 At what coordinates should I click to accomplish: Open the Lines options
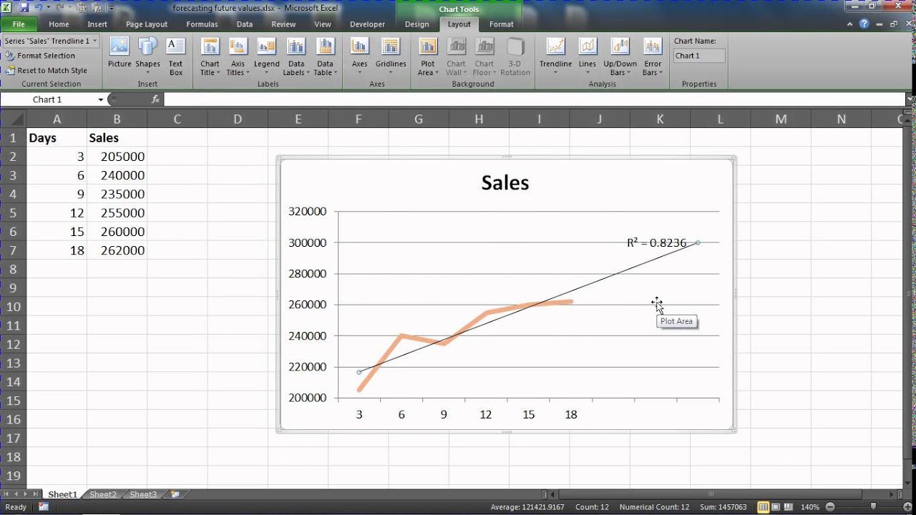587,57
